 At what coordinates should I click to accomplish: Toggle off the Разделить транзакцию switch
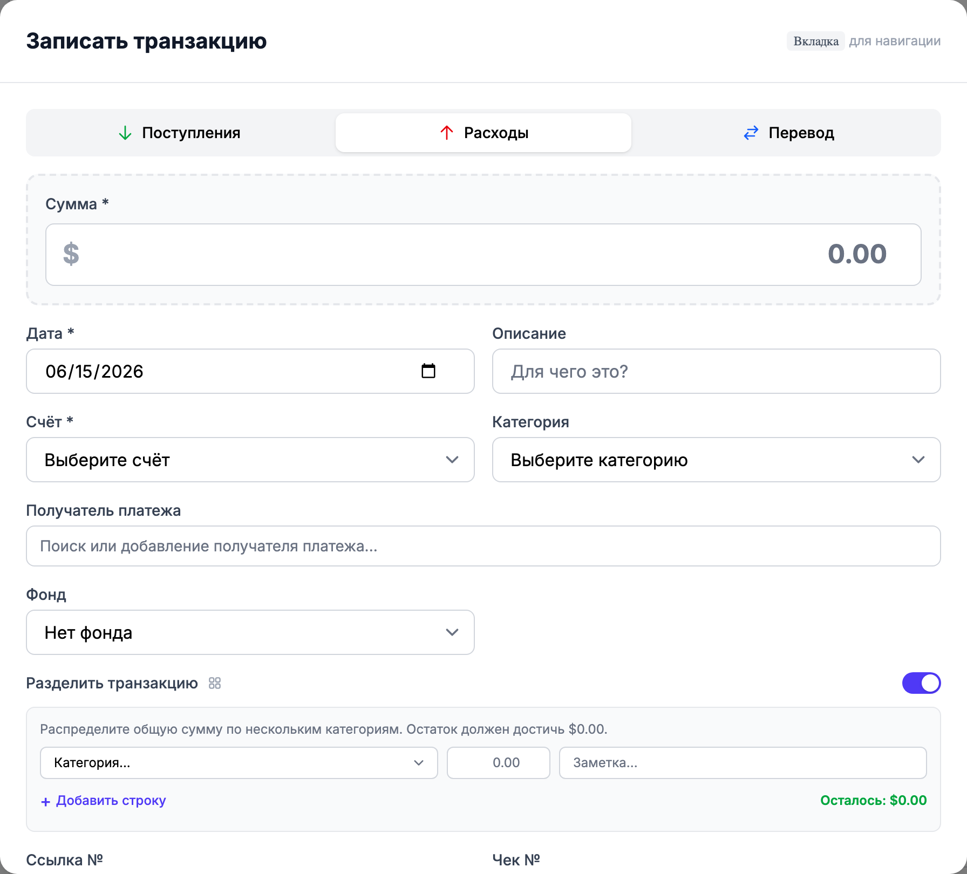point(921,683)
